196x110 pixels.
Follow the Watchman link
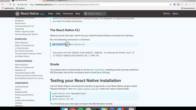point(57,18)
